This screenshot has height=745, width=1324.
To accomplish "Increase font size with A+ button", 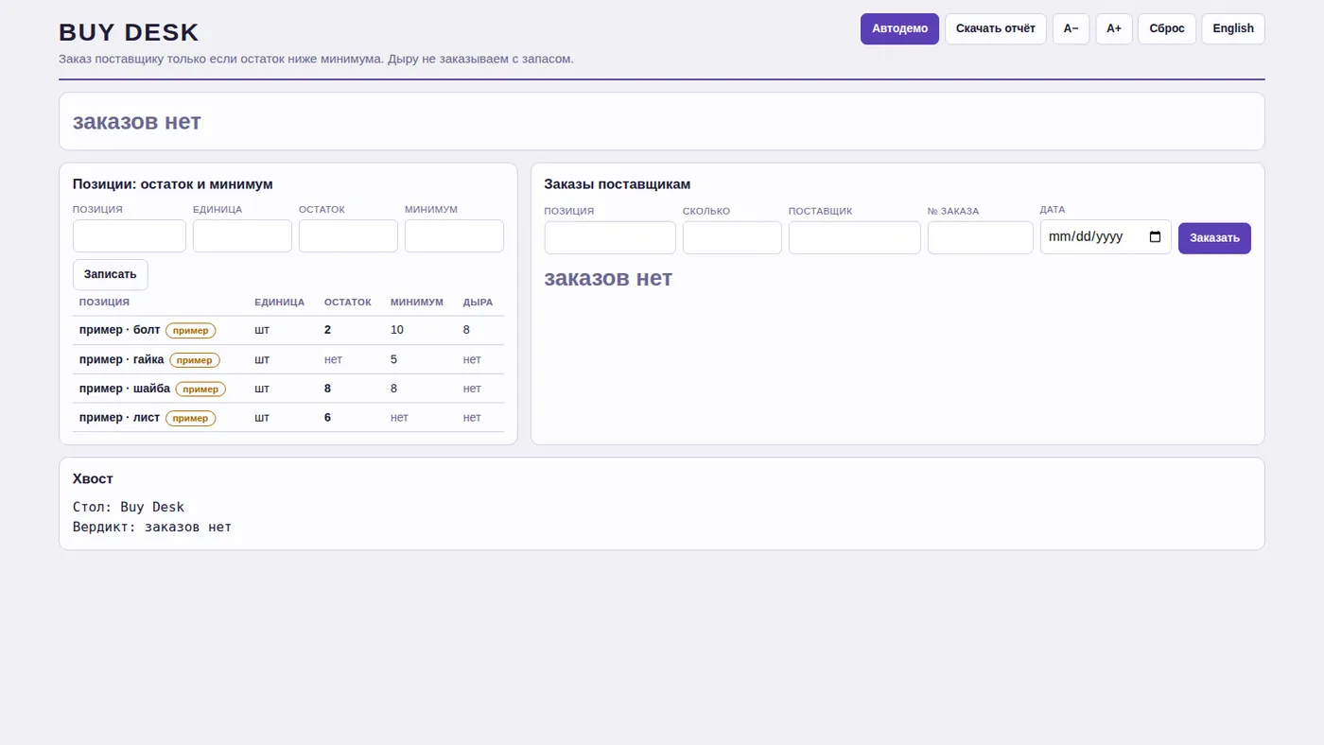I will [x=1114, y=28].
